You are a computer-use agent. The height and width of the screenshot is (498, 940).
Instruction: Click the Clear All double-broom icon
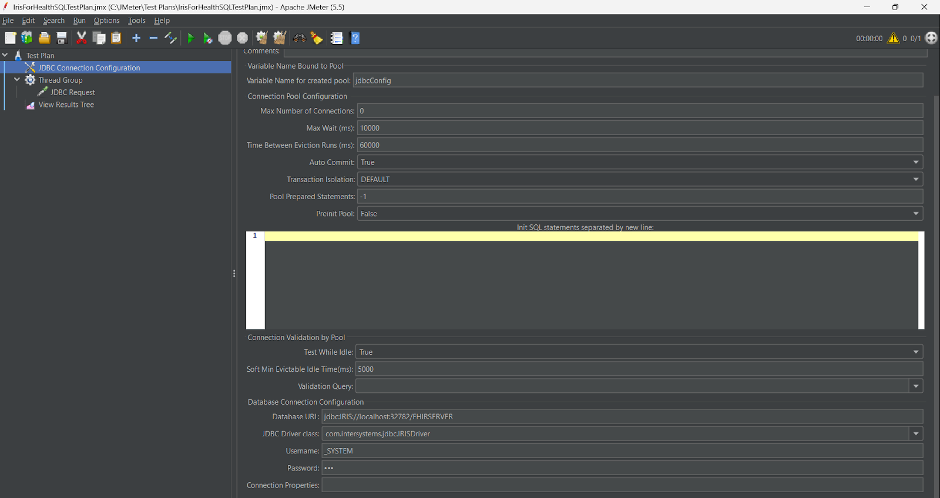click(x=280, y=38)
